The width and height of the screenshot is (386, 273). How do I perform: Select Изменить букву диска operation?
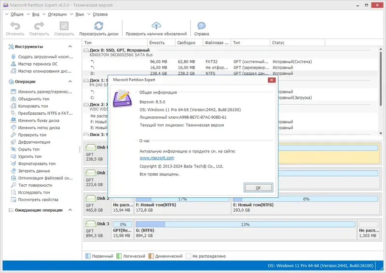(35, 121)
